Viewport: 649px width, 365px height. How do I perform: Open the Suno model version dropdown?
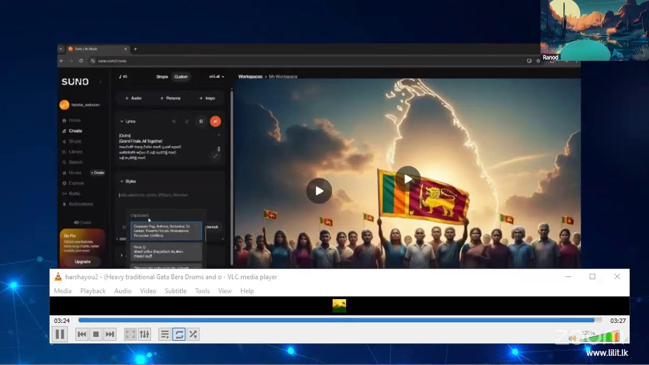(x=217, y=77)
